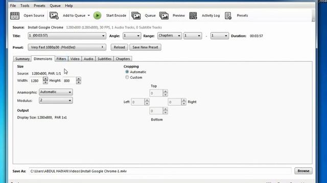Click the Duration 00:03:57 value

[x=256, y=36]
